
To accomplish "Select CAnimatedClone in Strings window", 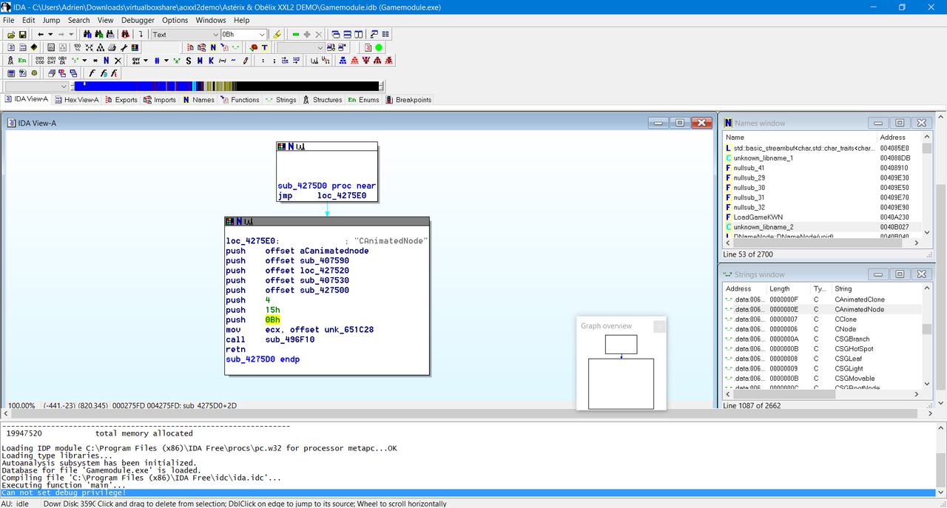I will click(860, 299).
